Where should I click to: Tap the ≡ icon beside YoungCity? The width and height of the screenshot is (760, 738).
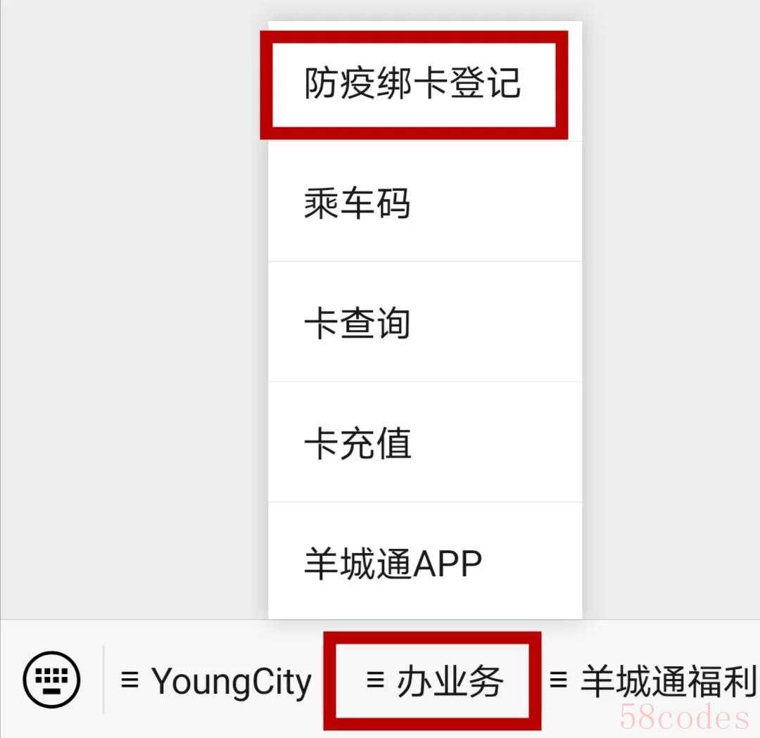[x=129, y=680]
